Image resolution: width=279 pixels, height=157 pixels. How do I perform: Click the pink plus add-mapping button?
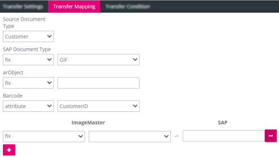coord(9,150)
